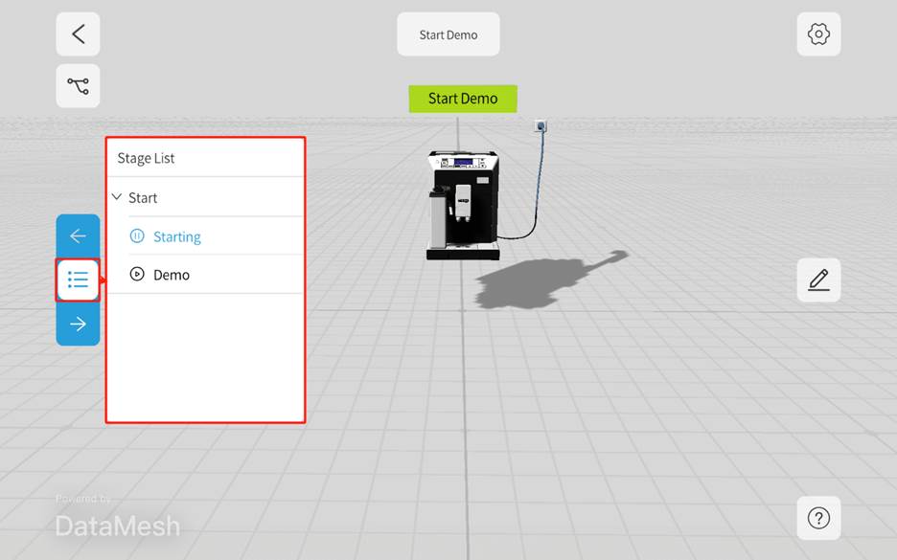
Task: Toggle the stage list panel icon
Action: coord(78,280)
